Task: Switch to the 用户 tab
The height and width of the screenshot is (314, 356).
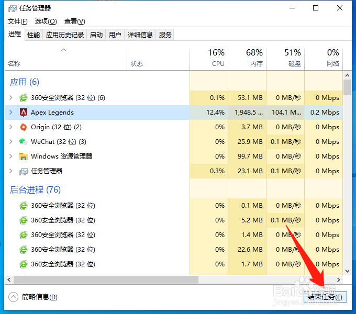Action: point(115,35)
